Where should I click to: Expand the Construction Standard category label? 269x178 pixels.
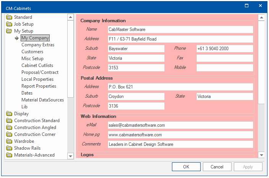coord(37,121)
